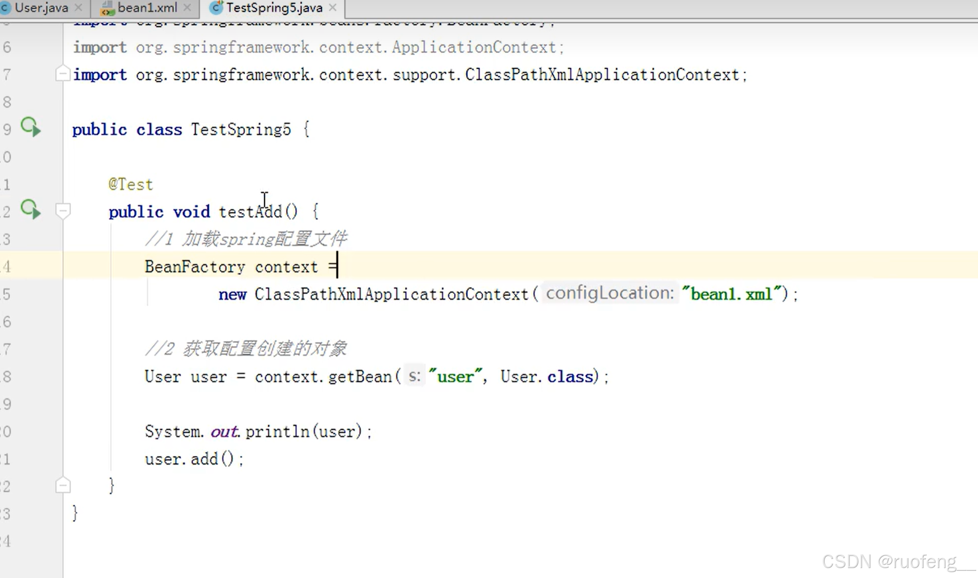Click run test icon beside testAdd method
The width and height of the screenshot is (978, 578).
pyautogui.click(x=31, y=209)
